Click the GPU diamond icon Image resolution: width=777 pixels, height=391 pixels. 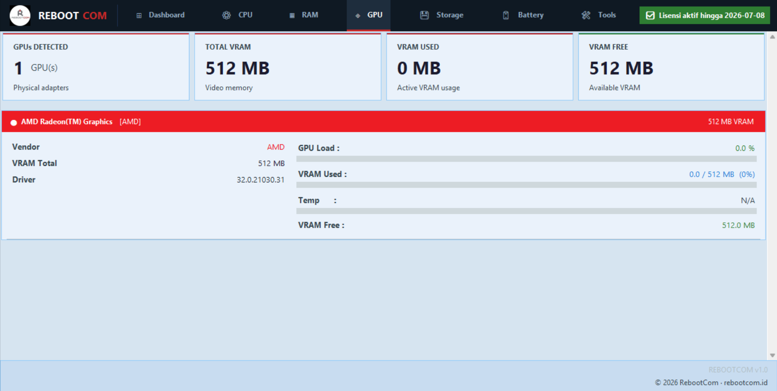358,15
